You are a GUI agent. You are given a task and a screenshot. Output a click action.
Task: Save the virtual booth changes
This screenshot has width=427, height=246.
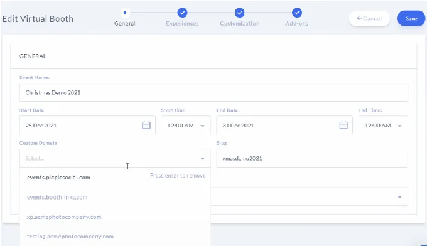[411, 18]
